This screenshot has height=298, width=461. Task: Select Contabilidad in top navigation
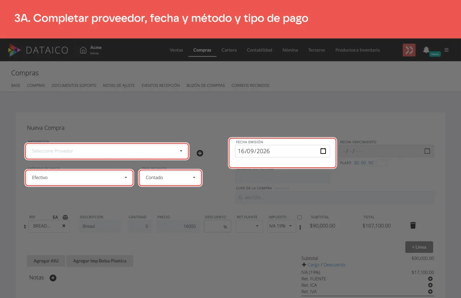(x=259, y=50)
